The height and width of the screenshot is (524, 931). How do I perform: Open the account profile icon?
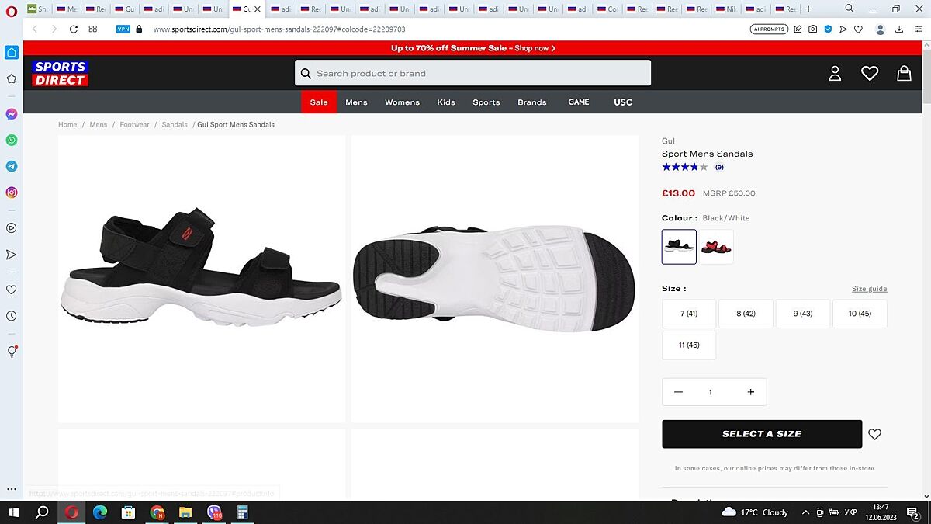pos(835,73)
